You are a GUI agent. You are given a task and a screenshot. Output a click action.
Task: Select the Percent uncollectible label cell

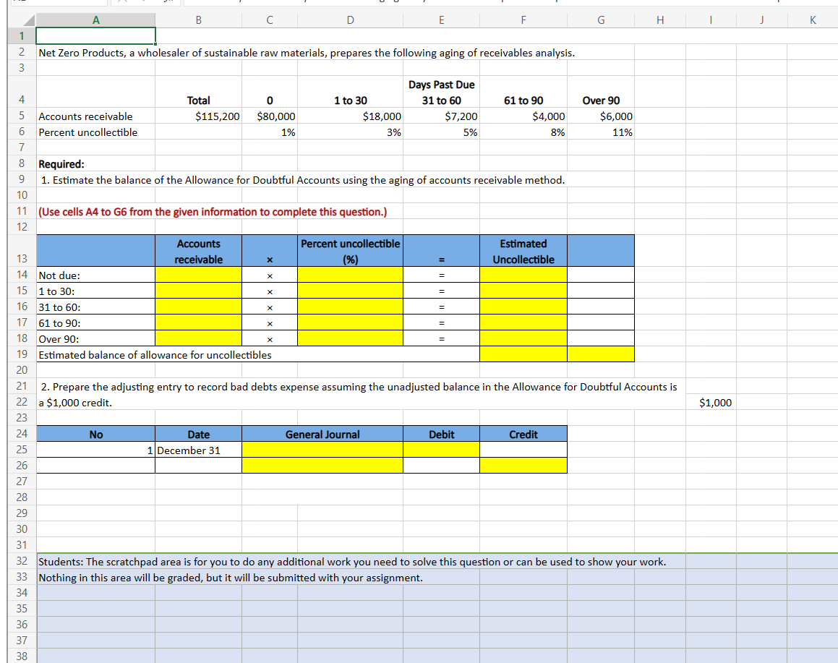tap(95, 132)
